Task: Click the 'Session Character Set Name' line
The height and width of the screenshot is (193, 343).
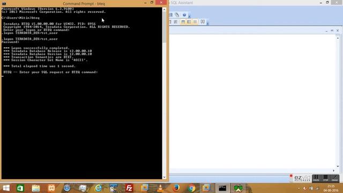Action: tap(45, 60)
